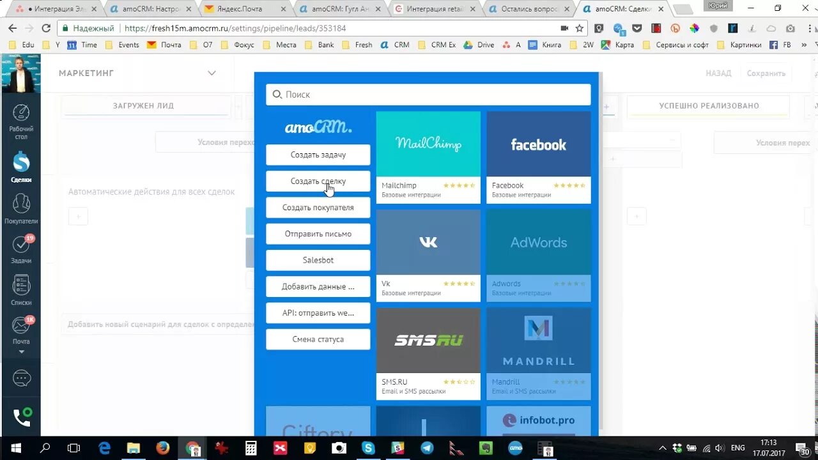
Task: Switch to Остались вопросы browser tab
Action: (529, 9)
